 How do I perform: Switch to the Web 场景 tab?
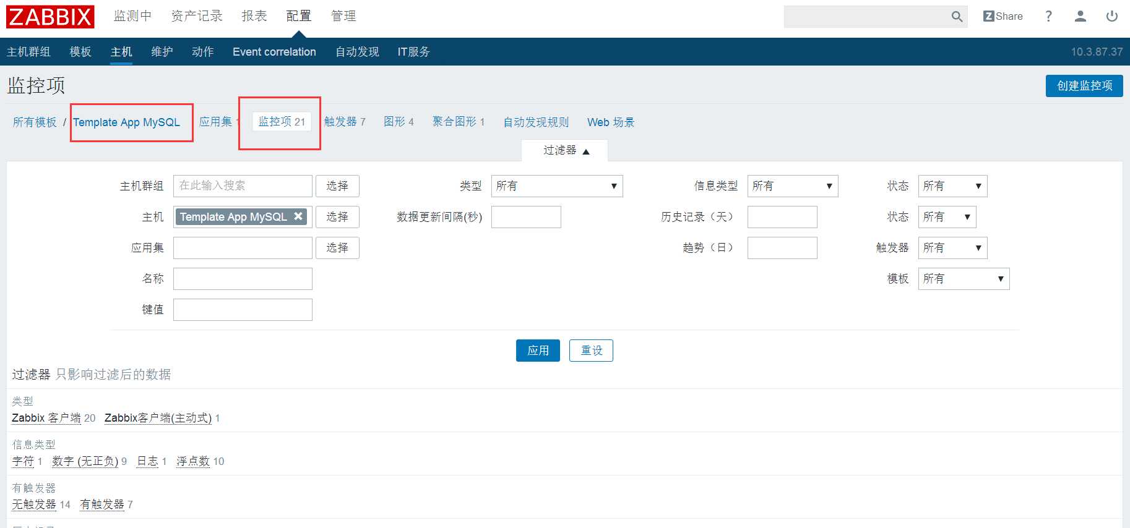tap(611, 122)
